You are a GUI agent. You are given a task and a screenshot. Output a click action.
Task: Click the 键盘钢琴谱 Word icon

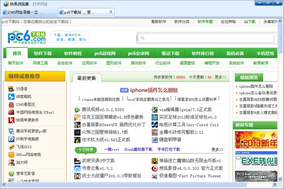tap(155, 140)
